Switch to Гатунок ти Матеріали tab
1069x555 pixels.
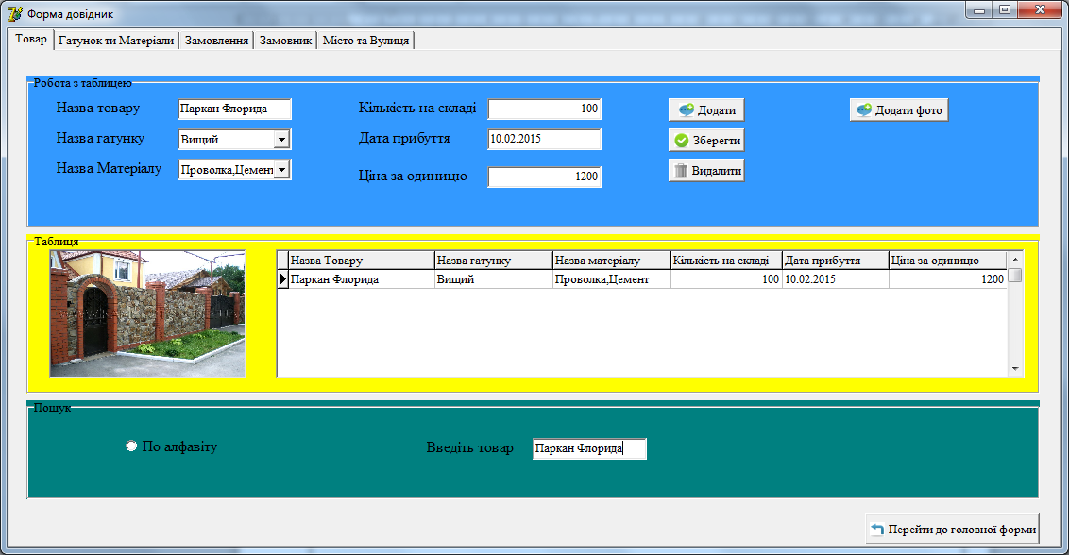pyautogui.click(x=116, y=41)
